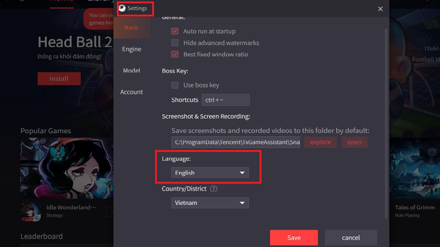Click the Idle Wonderland game title text
Screen dimensions: 440x247
point(71,207)
